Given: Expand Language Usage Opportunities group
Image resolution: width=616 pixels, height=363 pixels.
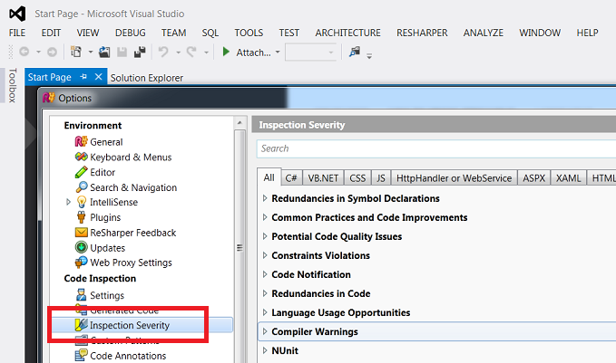Looking at the screenshot, I should point(265,312).
